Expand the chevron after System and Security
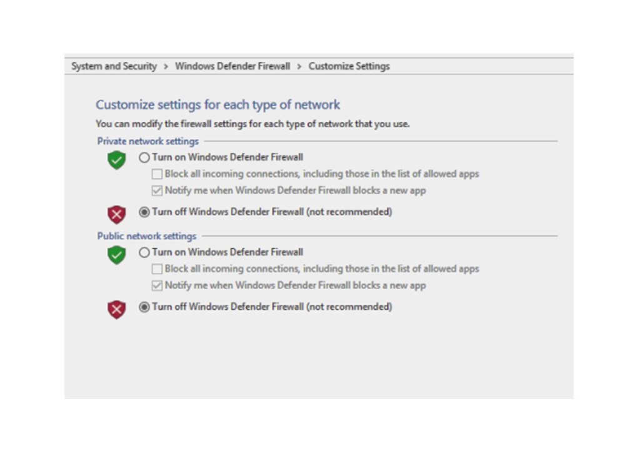Image resolution: width=640 pixels, height=449 pixels. coord(166,66)
